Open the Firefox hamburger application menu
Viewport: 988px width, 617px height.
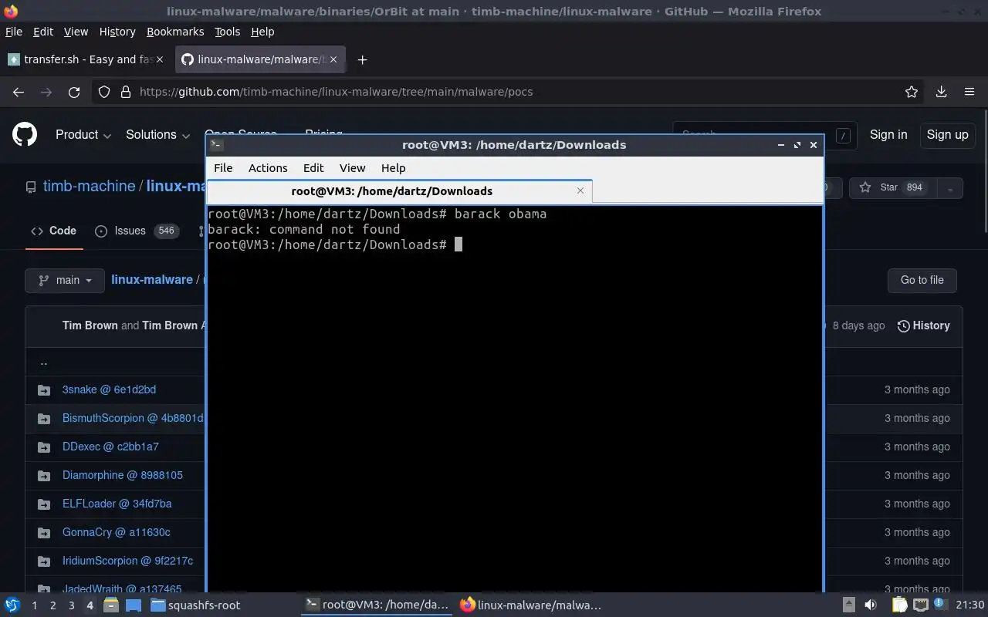pos(969,92)
